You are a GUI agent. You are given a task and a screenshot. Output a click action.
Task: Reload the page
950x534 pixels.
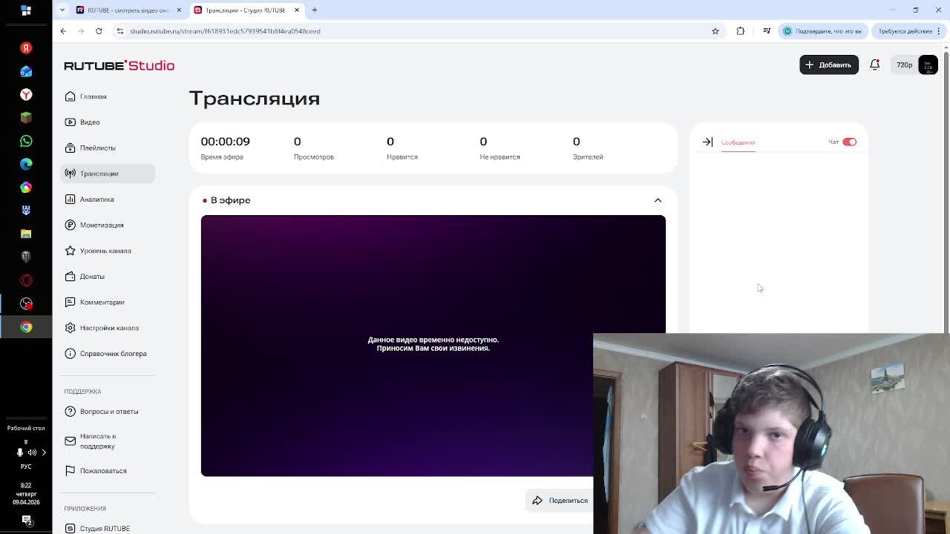[99, 31]
